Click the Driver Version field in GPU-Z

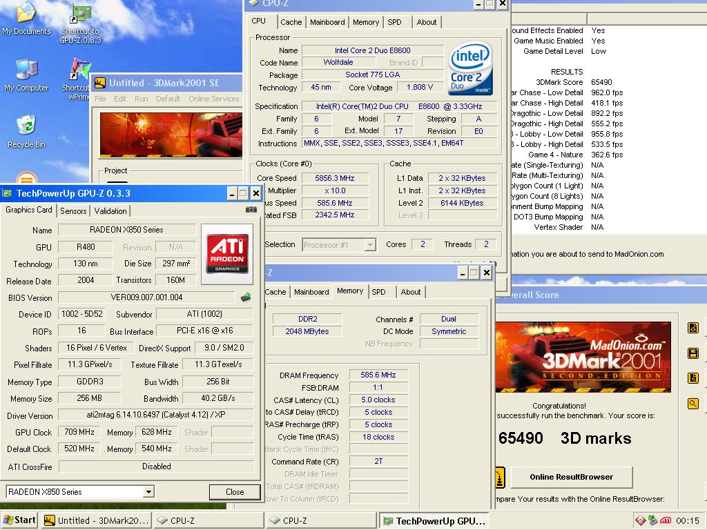pos(156,415)
